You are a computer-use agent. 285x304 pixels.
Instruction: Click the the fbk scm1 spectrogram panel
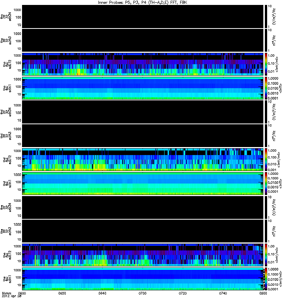(x=143, y=279)
